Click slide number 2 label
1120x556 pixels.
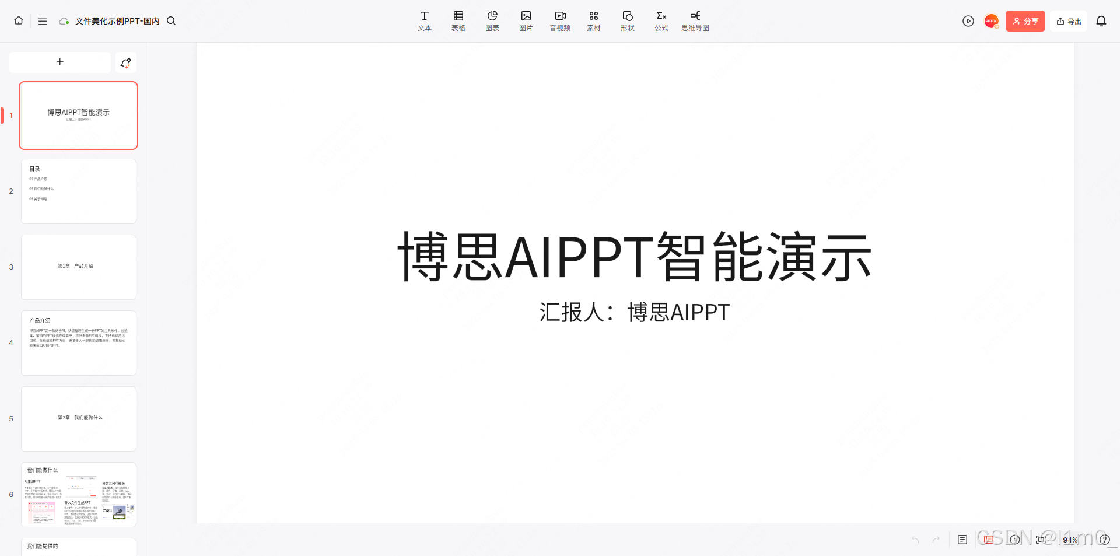(x=11, y=191)
